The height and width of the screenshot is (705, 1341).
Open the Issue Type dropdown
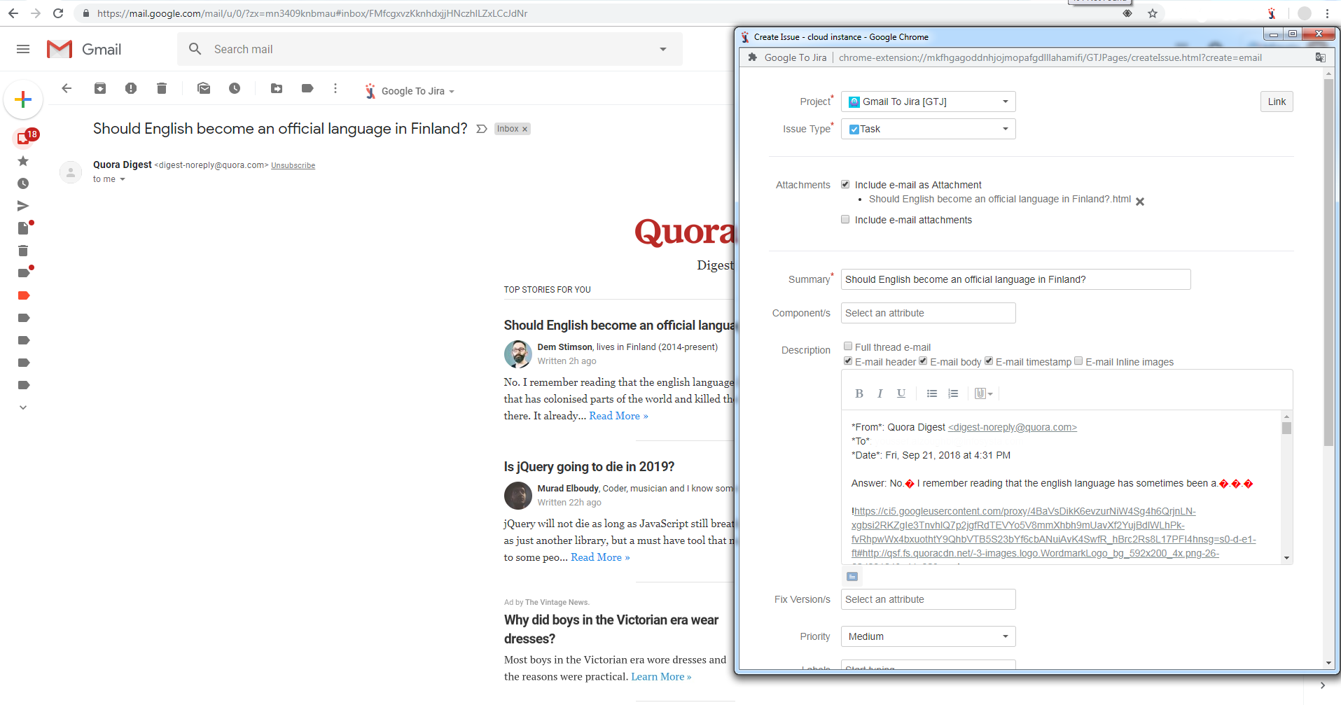point(928,129)
